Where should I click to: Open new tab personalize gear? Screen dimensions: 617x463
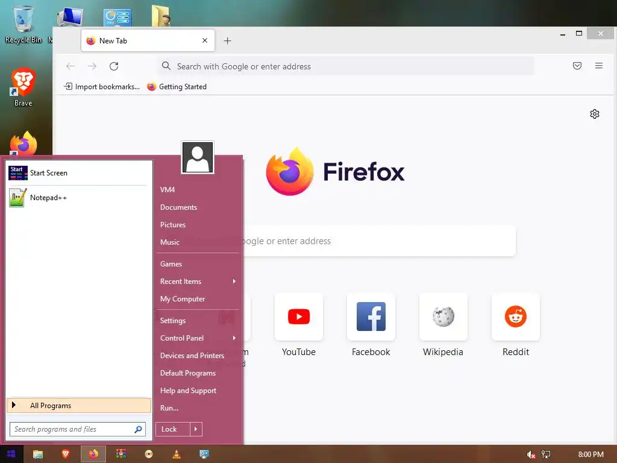click(x=595, y=114)
